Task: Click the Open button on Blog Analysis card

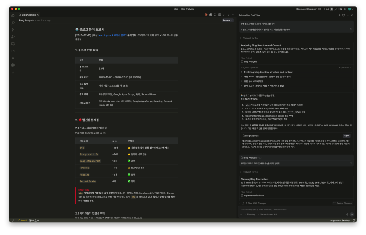Action: click(347, 135)
